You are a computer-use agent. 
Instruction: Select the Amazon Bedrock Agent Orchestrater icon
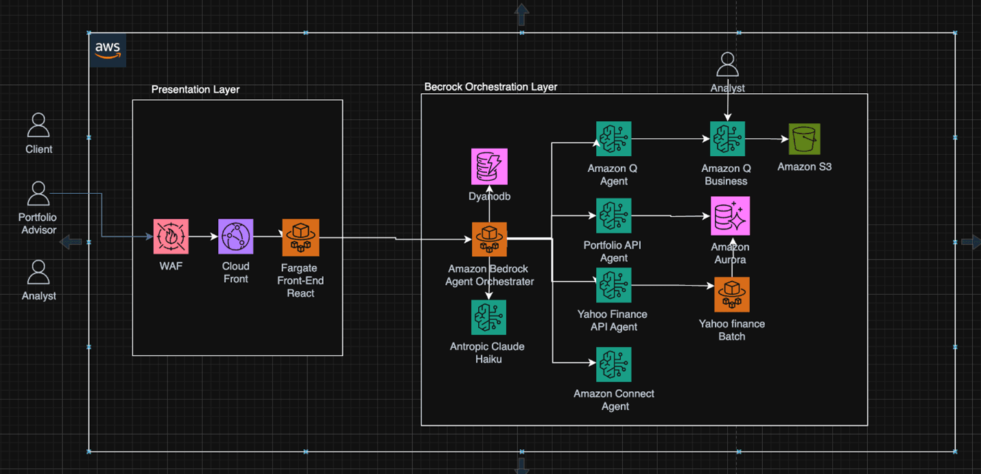click(489, 240)
